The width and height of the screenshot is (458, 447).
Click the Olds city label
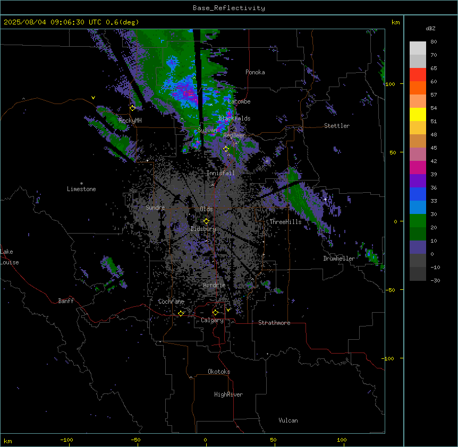[x=206, y=209]
